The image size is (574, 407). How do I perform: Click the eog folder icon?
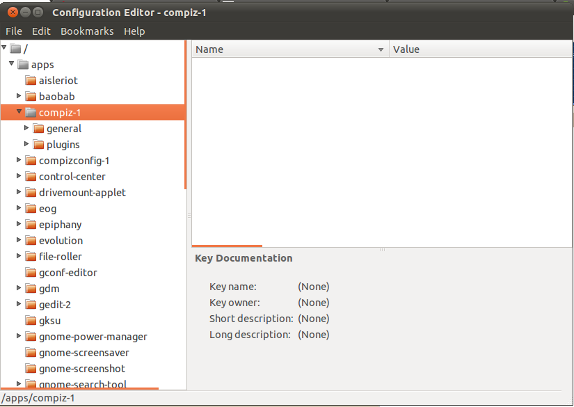pyautogui.click(x=31, y=208)
